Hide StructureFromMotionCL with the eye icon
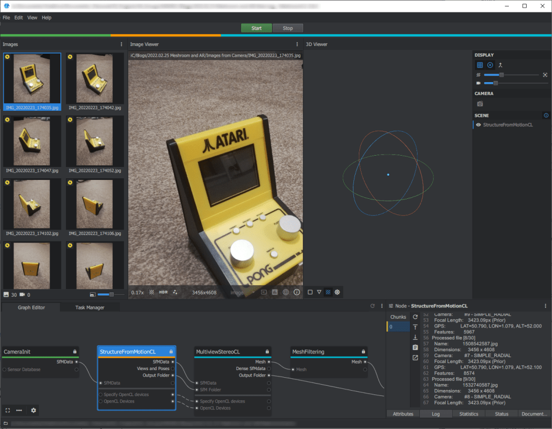This screenshot has height=429, width=552. coord(478,125)
